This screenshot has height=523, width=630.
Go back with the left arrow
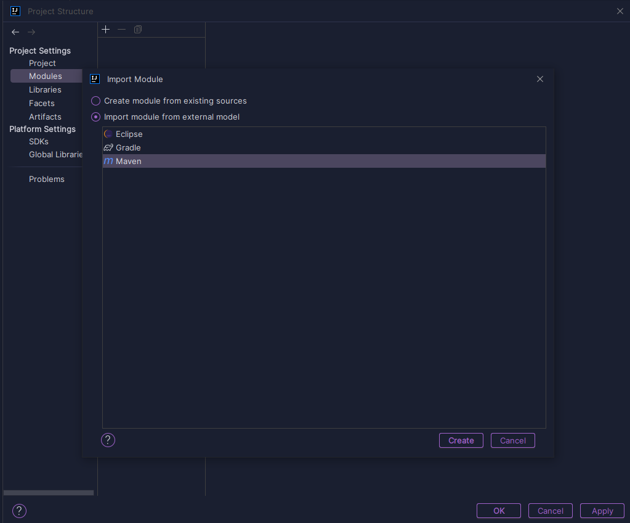pos(15,32)
